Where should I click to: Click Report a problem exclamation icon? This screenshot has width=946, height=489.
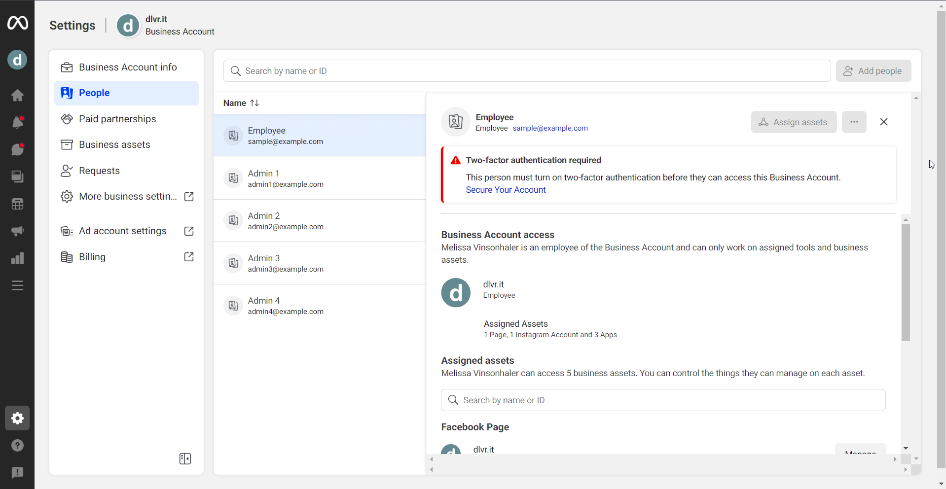click(17, 473)
